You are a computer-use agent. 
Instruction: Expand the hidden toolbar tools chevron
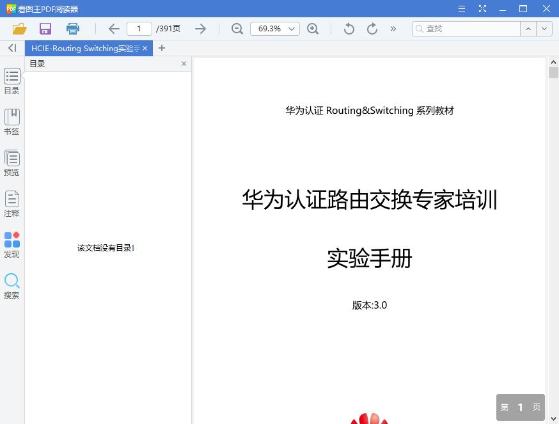[x=393, y=29]
